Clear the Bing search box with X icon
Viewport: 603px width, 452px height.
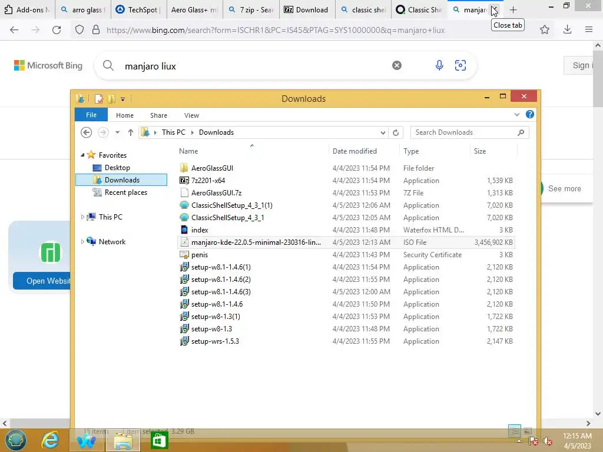[x=397, y=65]
